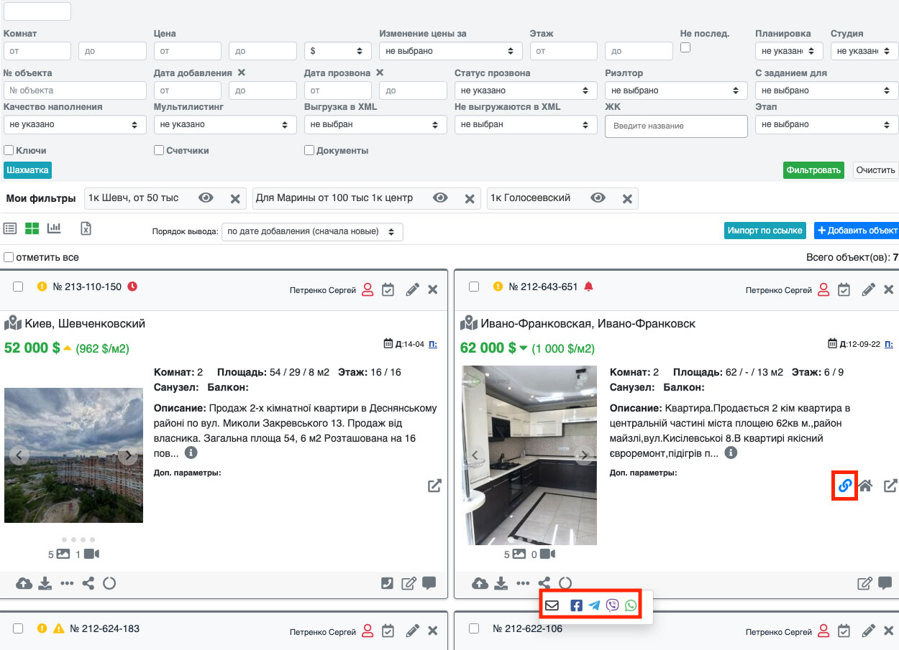Expand the Порядок вывода sorting dropdown

[312, 232]
